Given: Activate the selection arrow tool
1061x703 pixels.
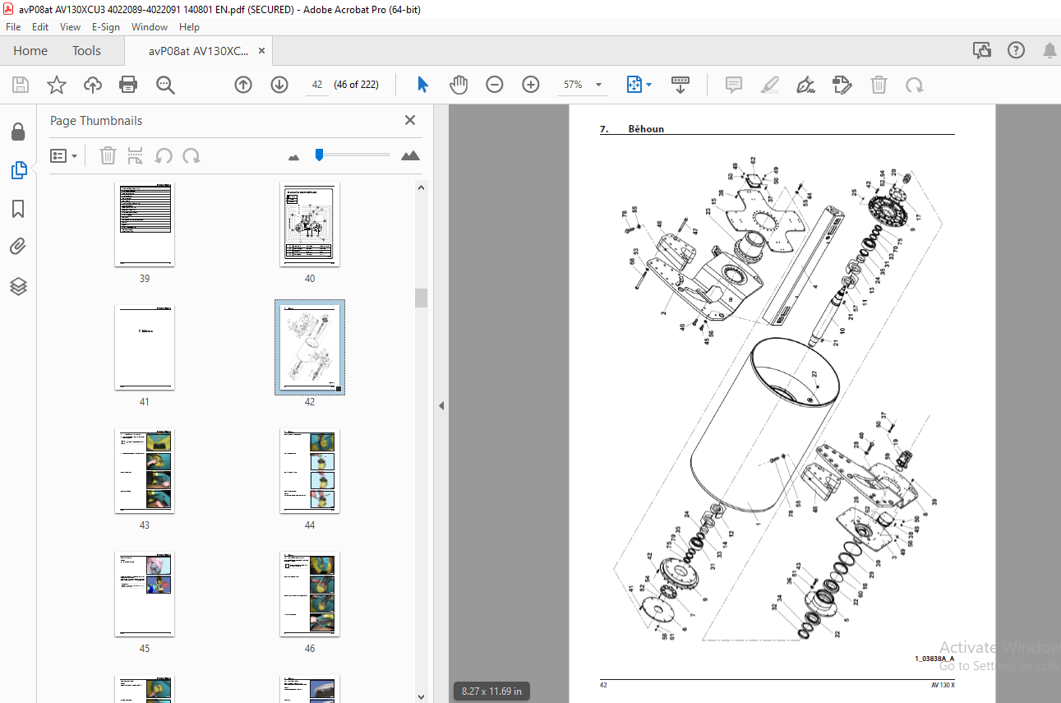Looking at the screenshot, I should click(x=422, y=85).
